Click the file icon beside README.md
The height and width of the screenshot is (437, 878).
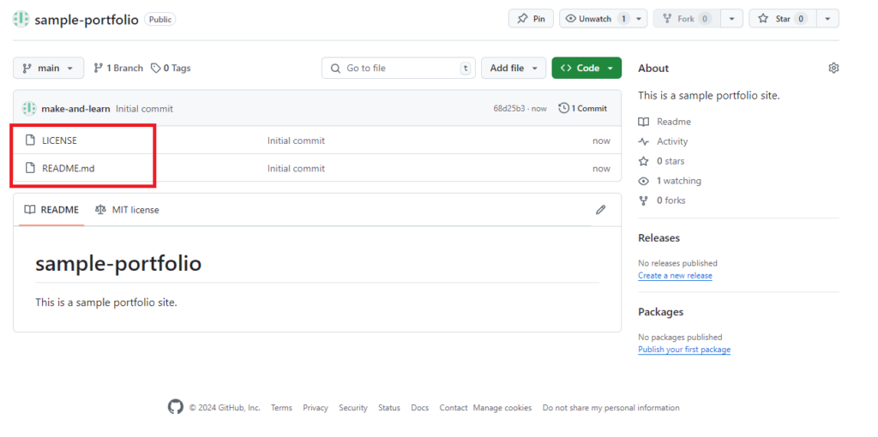click(30, 168)
